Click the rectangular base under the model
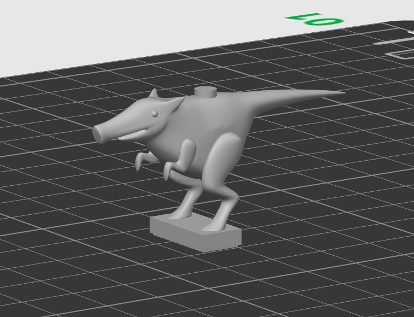The image size is (414, 317). (x=196, y=232)
